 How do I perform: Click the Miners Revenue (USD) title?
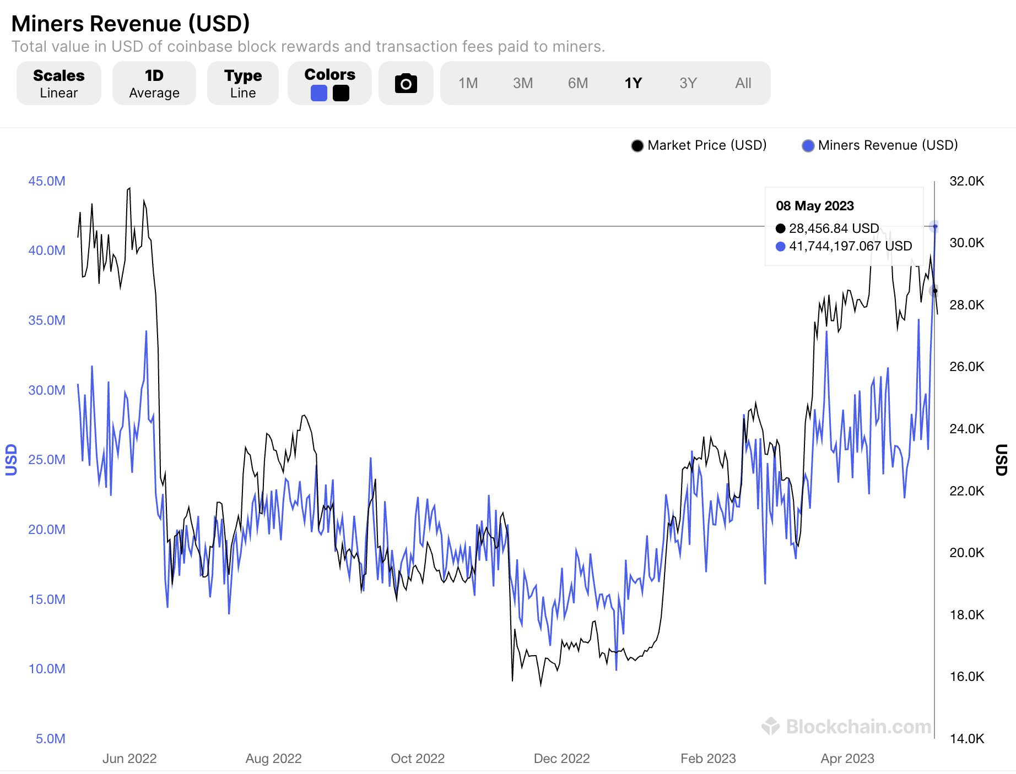(x=131, y=24)
